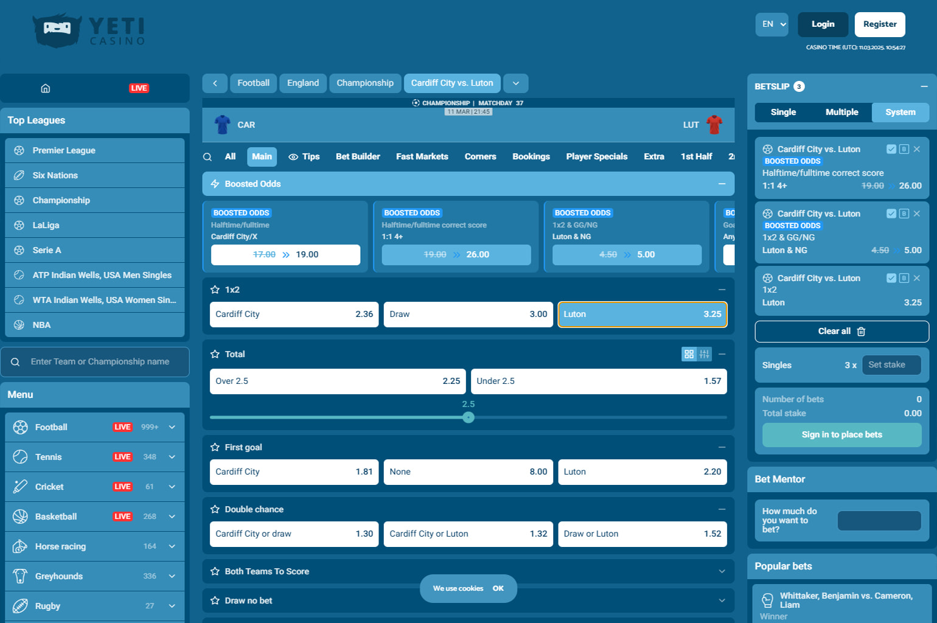937x623 pixels.
Task: Switch Total market to grid view icon
Action: click(x=689, y=354)
